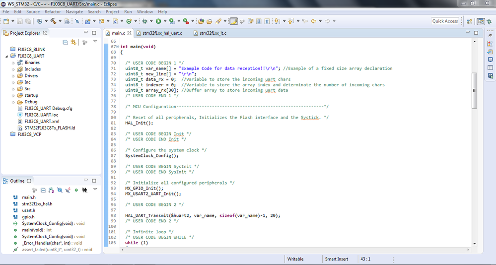Toggle Hide Non-Public Members green dot

pos(76,190)
